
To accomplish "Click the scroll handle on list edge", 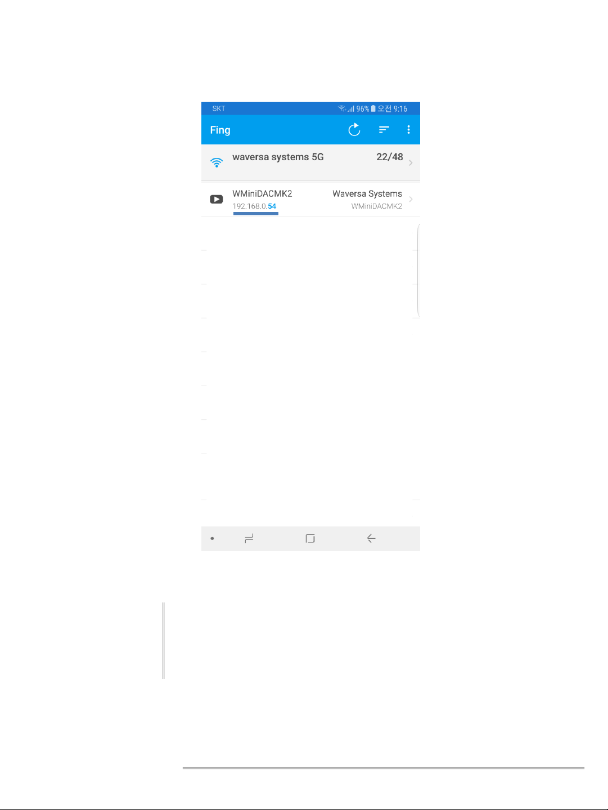I will pyautogui.click(x=418, y=271).
